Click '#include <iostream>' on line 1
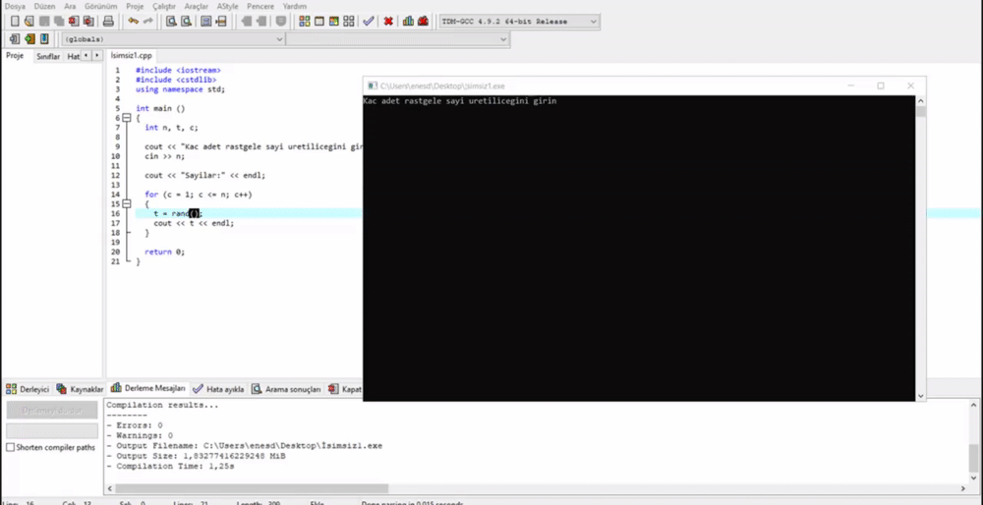Image resolution: width=983 pixels, height=505 pixels. point(178,70)
